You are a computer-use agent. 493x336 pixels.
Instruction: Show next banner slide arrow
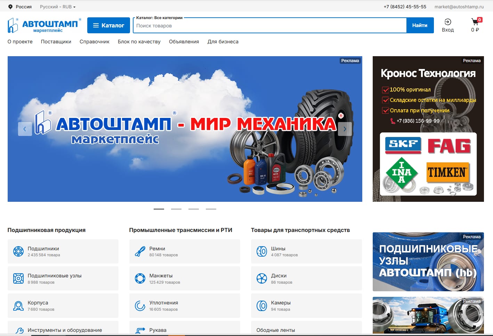click(x=345, y=129)
